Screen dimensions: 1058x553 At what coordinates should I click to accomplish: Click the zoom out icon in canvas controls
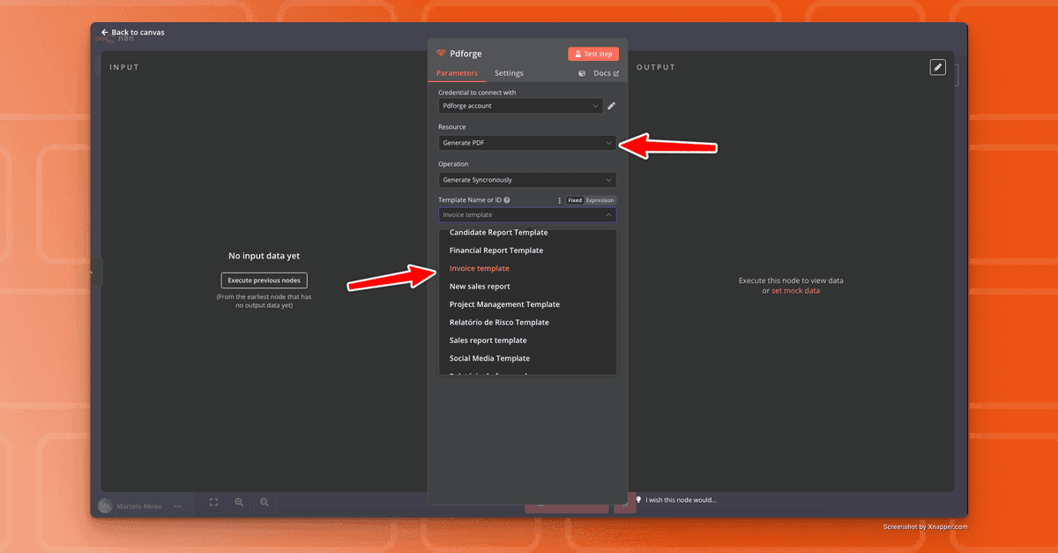tap(264, 502)
